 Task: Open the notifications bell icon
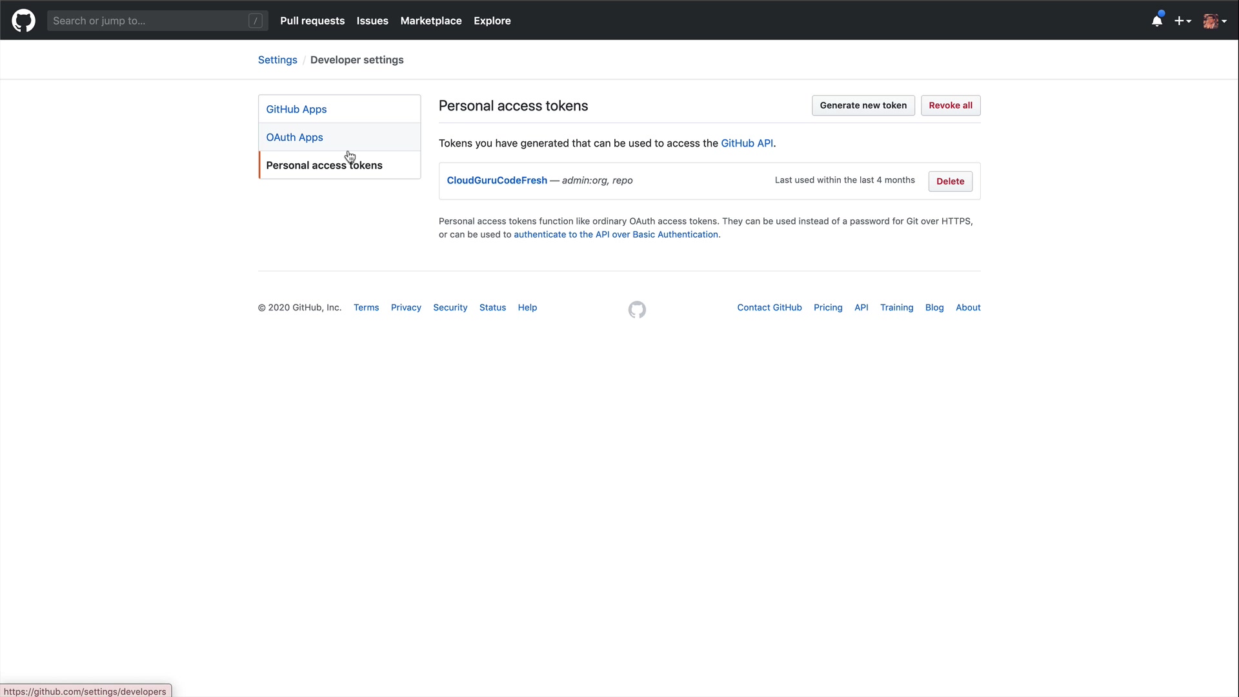point(1157,21)
